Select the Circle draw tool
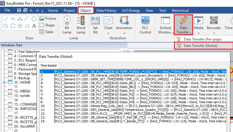This screenshot has height=132, width=233. [34, 19]
